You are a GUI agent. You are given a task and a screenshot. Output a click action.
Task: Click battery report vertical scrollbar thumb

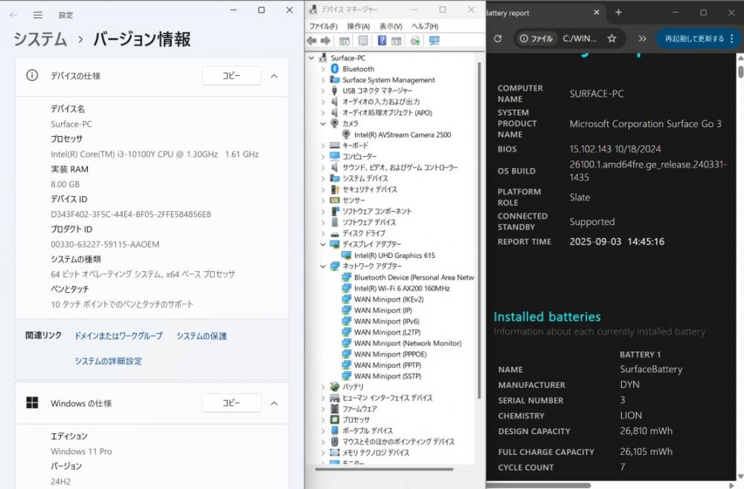[740, 71]
